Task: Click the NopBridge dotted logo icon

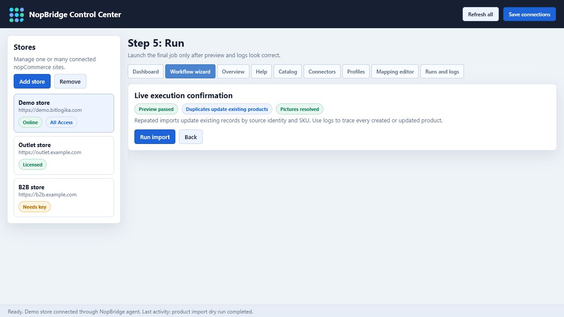Action: [x=17, y=15]
